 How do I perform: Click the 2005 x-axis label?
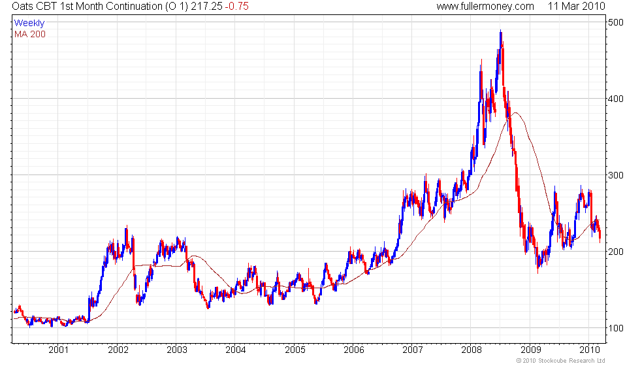pos(295,350)
